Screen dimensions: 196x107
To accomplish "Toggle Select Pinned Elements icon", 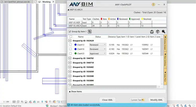I will 182,106.
